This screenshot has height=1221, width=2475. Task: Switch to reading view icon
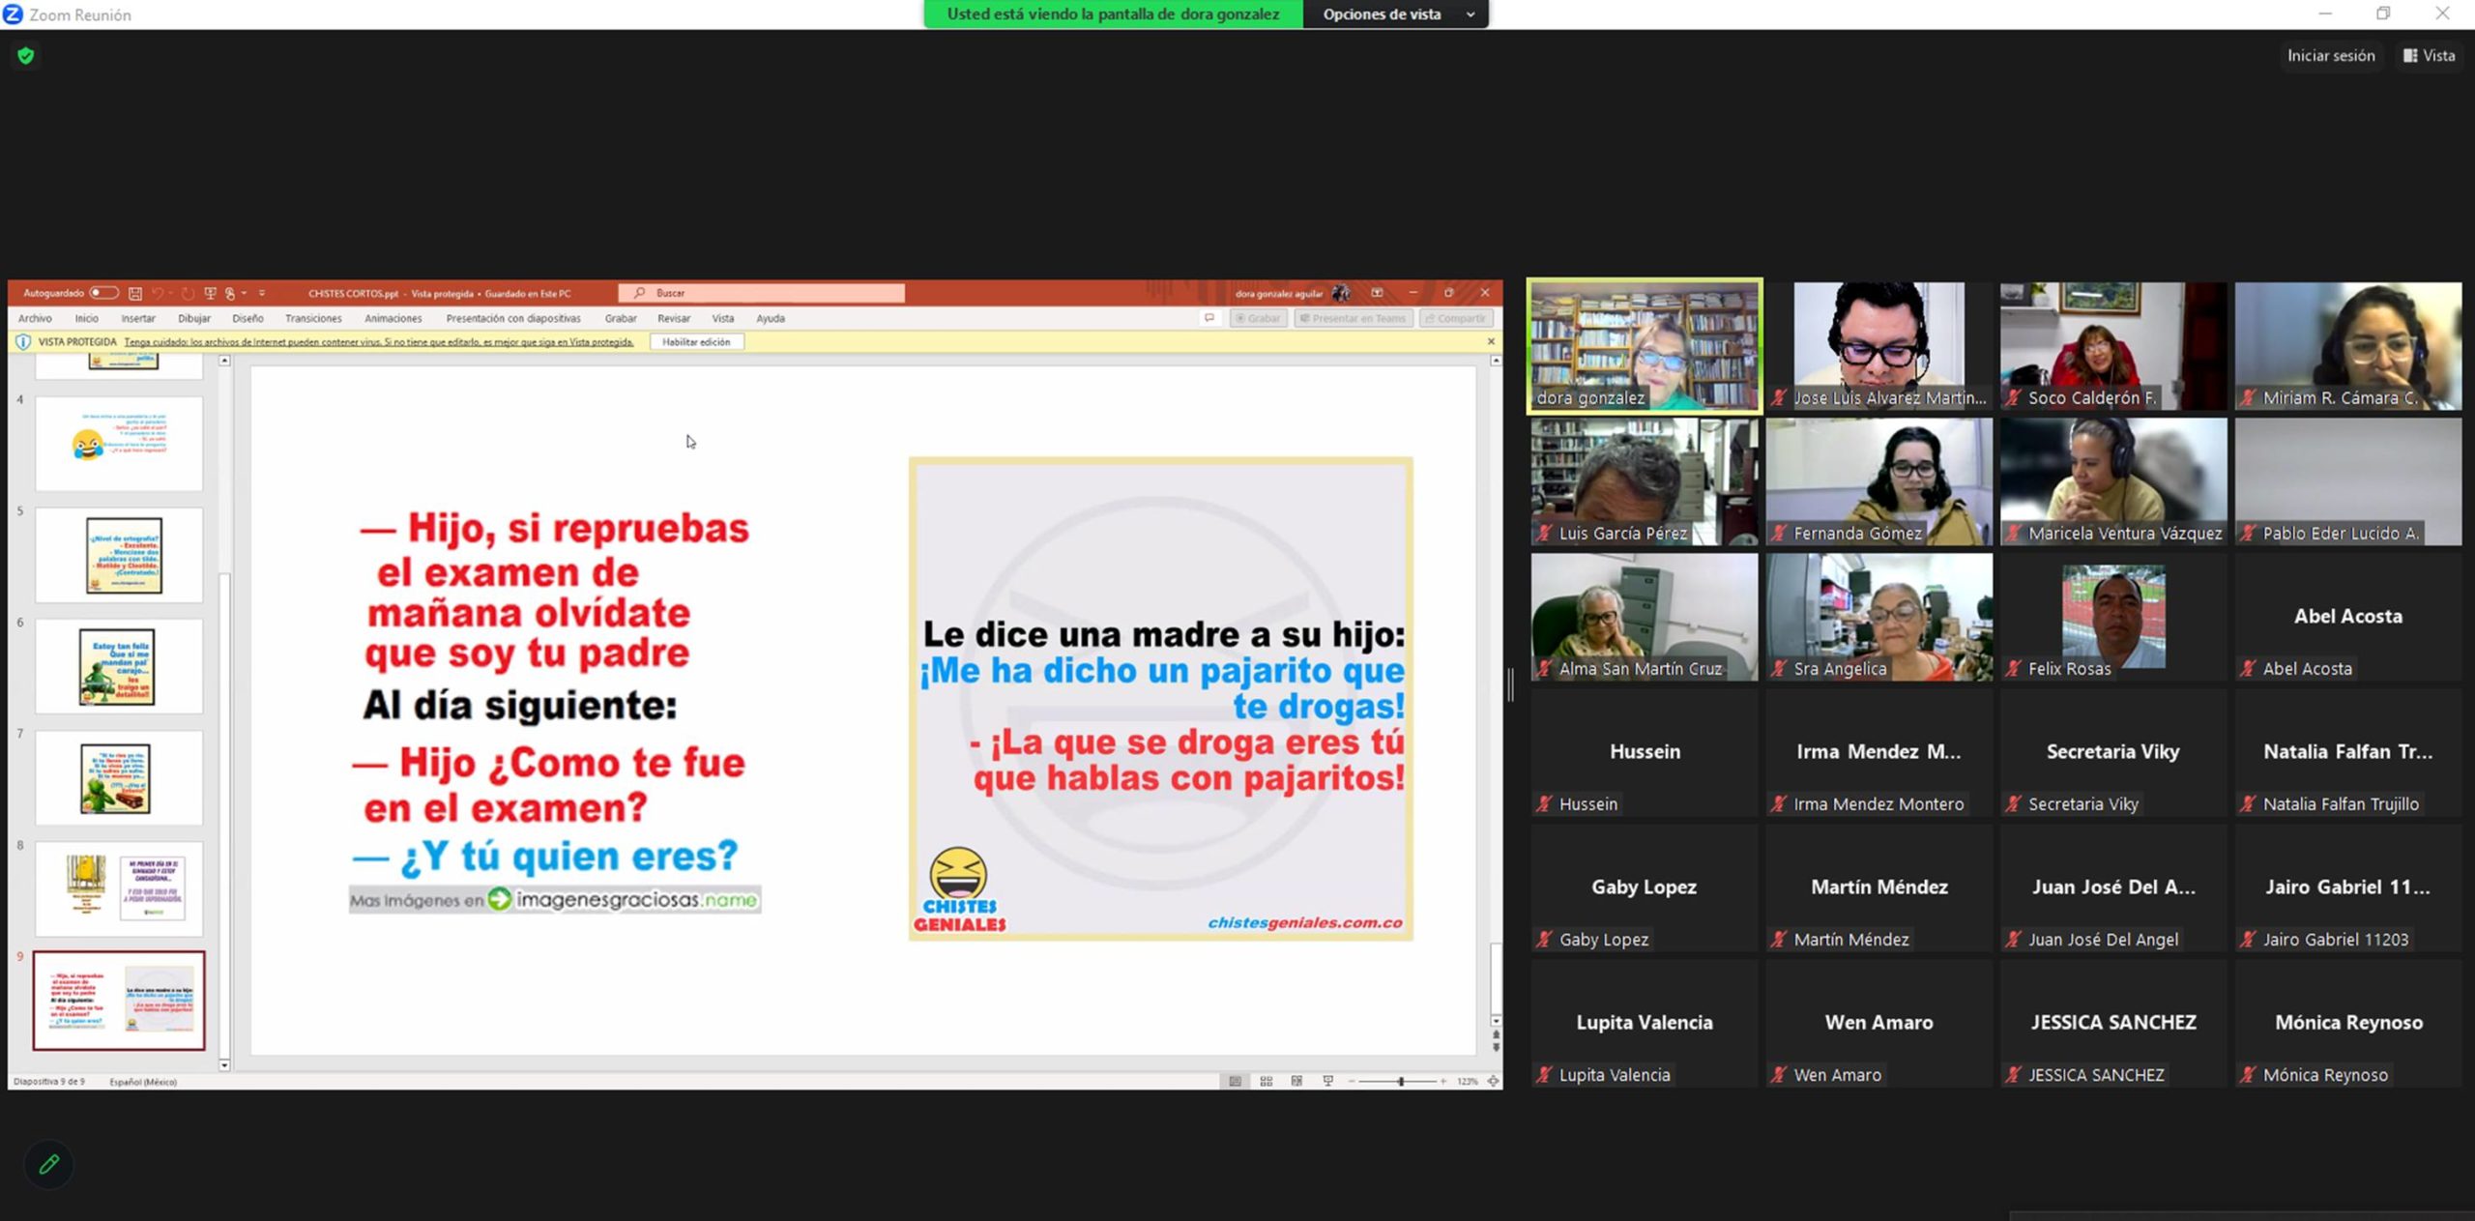click(x=1296, y=1081)
